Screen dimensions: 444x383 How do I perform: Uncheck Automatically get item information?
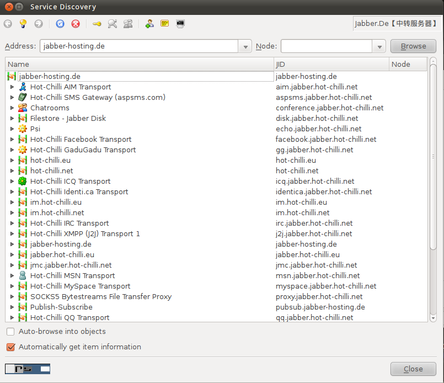10,347
